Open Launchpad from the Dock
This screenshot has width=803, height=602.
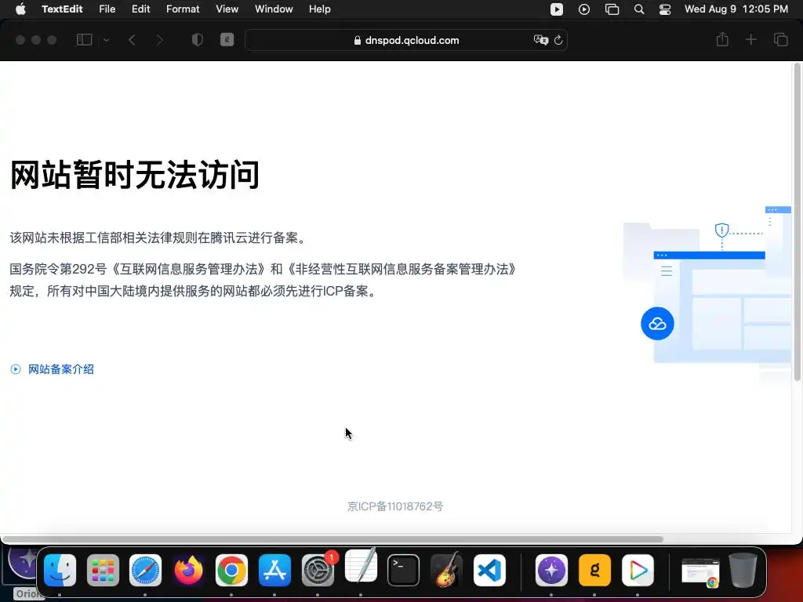point(103,571)
